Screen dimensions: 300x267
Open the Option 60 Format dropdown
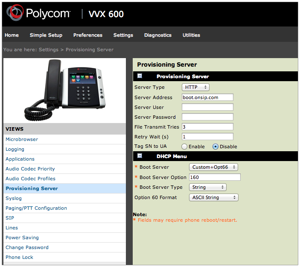pyautogui.click(x=214, y=197)
